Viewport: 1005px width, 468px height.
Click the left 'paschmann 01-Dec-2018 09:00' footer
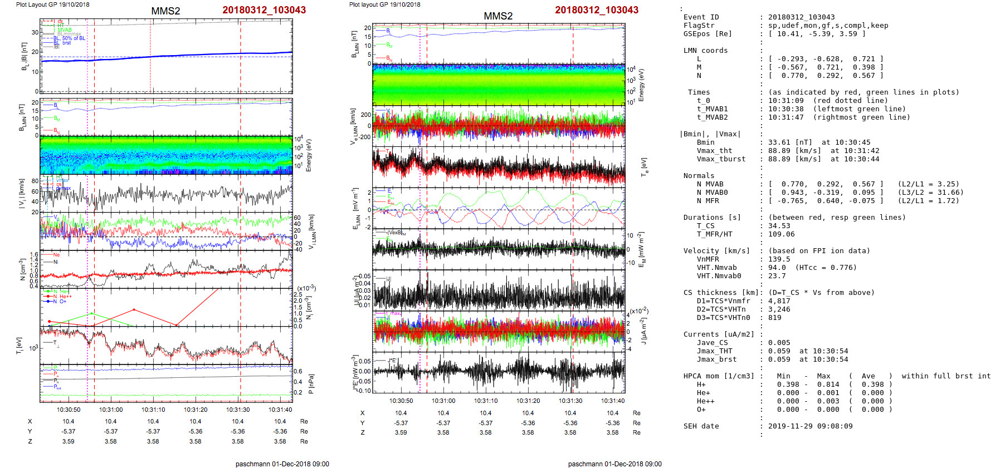point(282,464)
